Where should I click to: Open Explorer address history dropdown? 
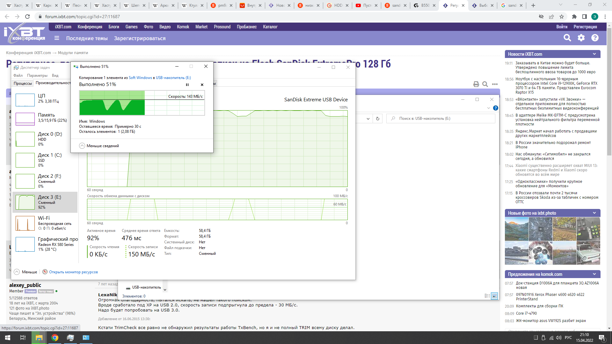pos(368,118)
